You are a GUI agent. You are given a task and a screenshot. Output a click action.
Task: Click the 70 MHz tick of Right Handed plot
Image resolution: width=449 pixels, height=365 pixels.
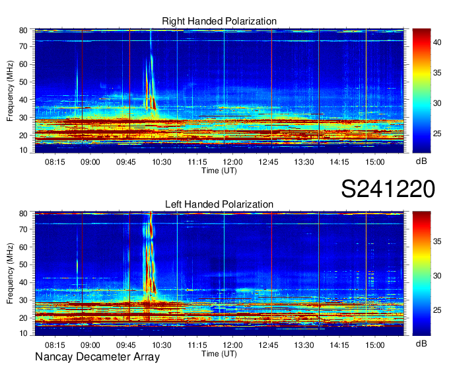point(24,46)
